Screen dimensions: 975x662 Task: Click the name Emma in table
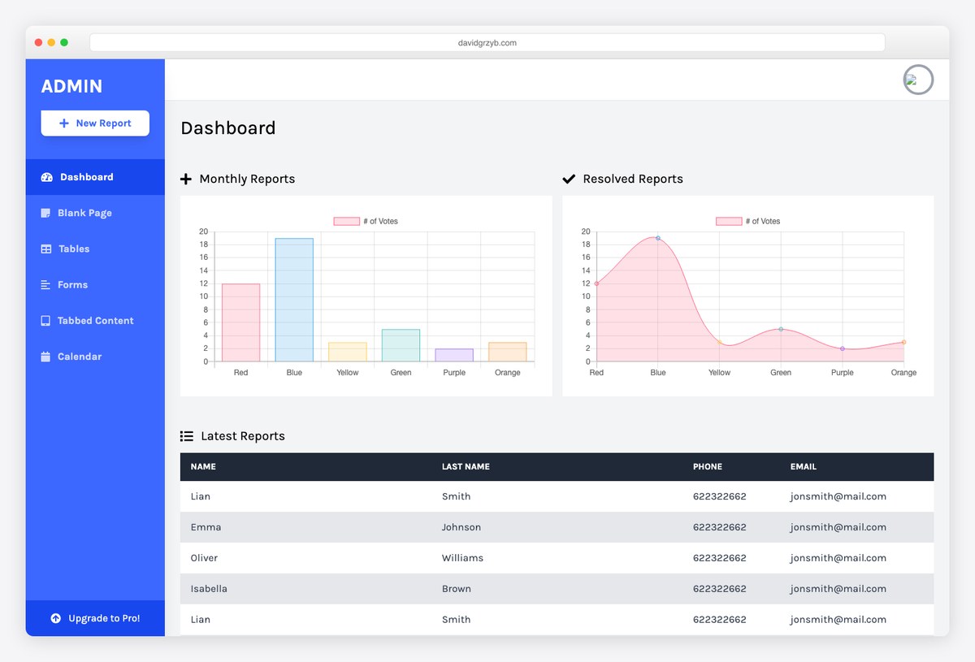(206, 527)
